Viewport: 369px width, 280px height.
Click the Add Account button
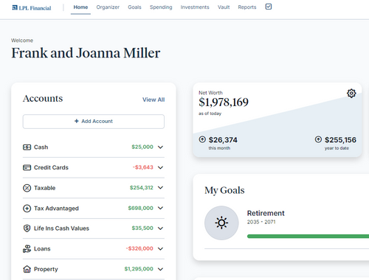[94, 122]
